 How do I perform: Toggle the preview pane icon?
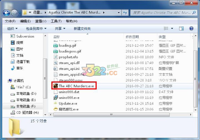[x=181, y=29]
